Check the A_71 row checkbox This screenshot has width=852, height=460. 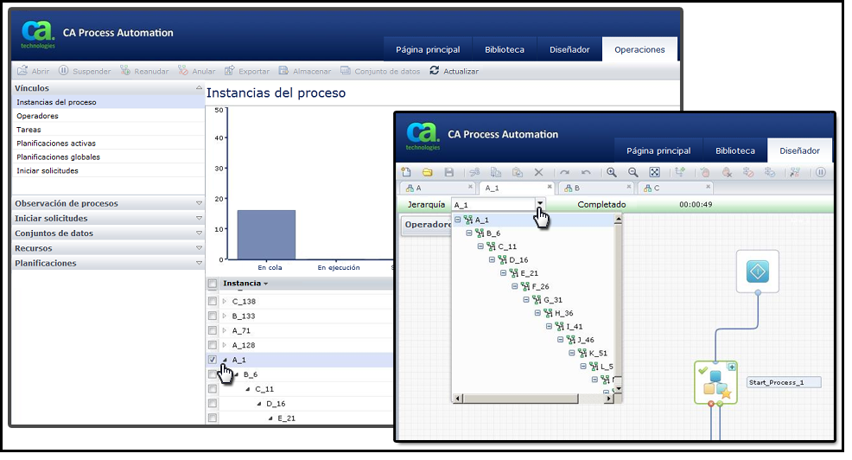click(x=213, y=330)
